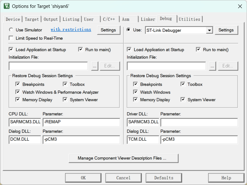Expand the ST-Link Debugger dropdown

tap(209, 30)
